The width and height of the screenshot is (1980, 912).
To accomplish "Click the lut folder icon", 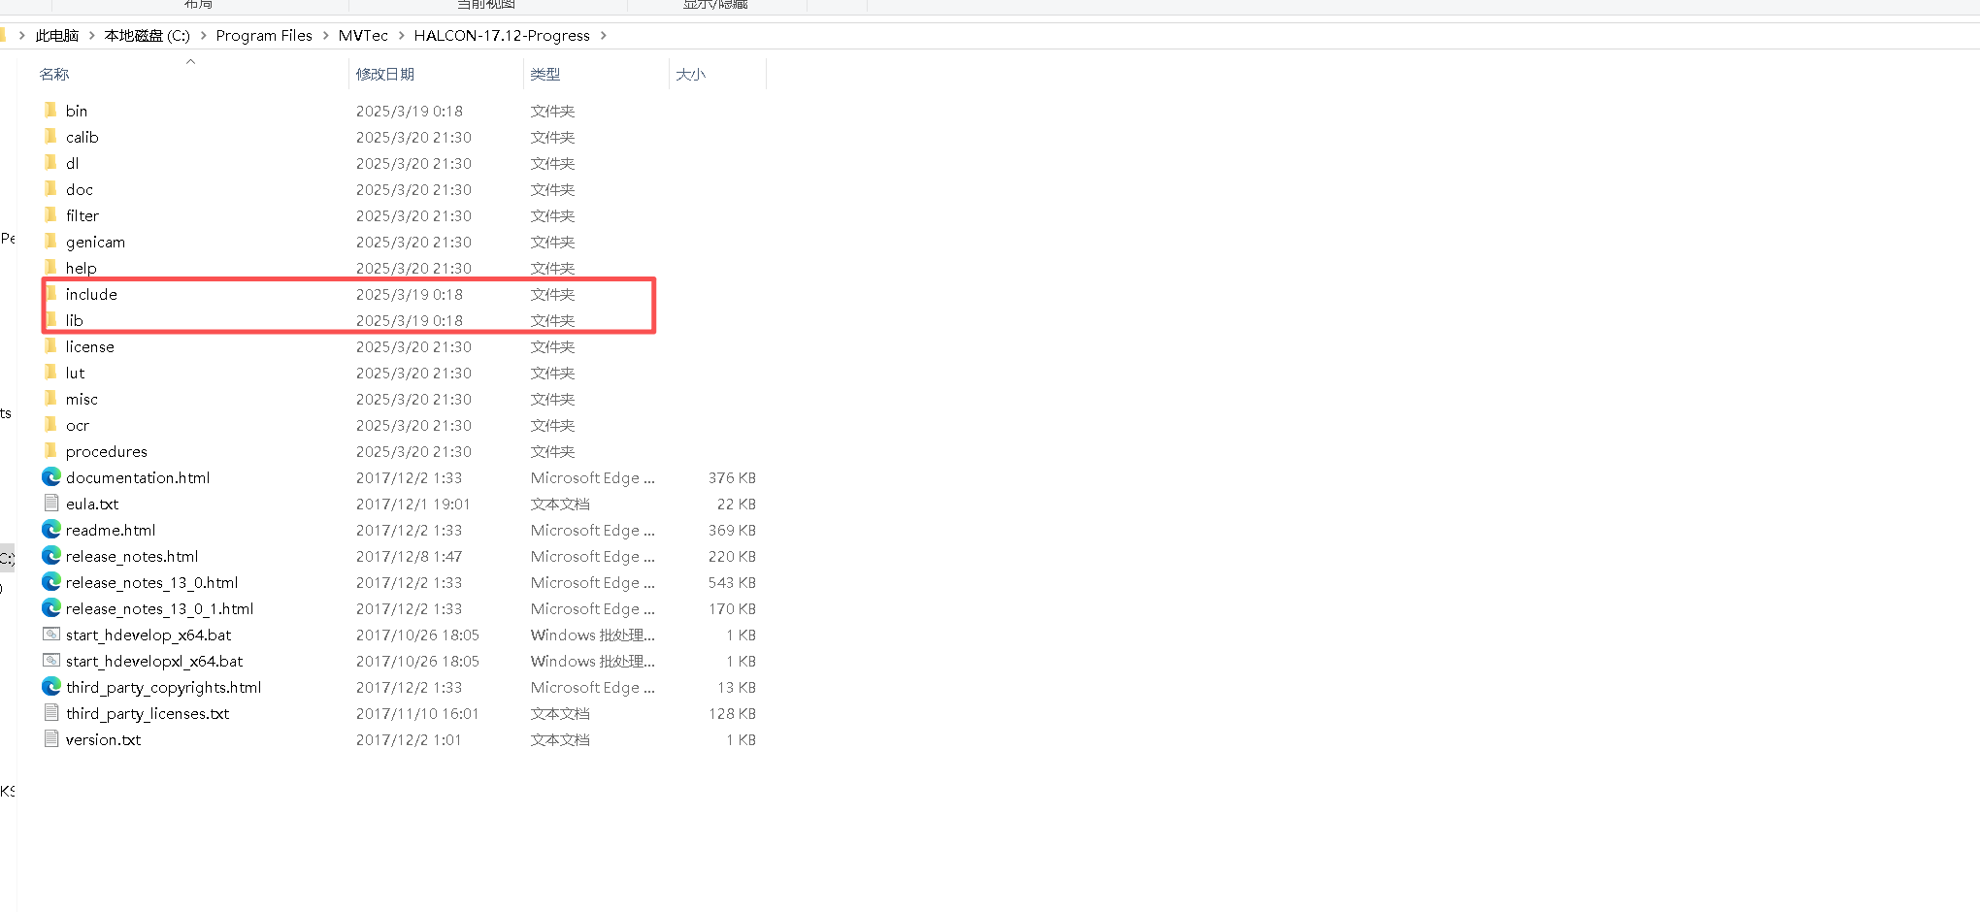I will point(50,372).
